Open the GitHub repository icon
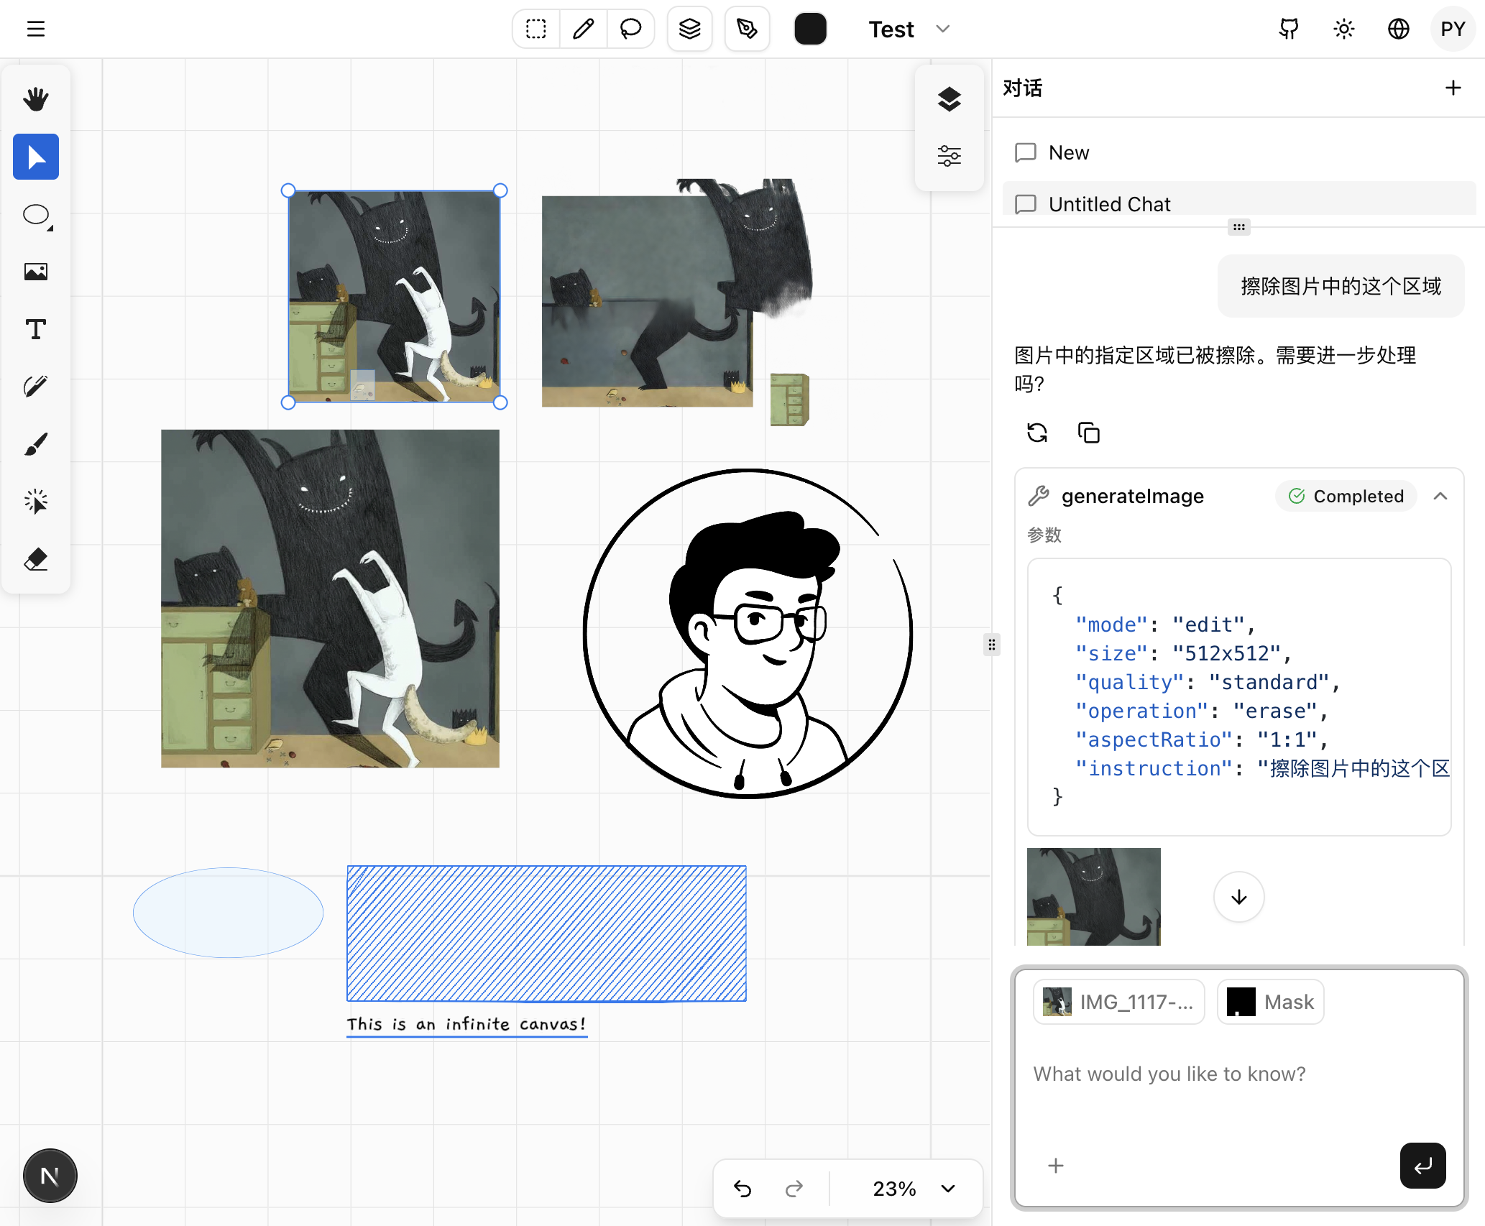 (x=1289, y=29)
